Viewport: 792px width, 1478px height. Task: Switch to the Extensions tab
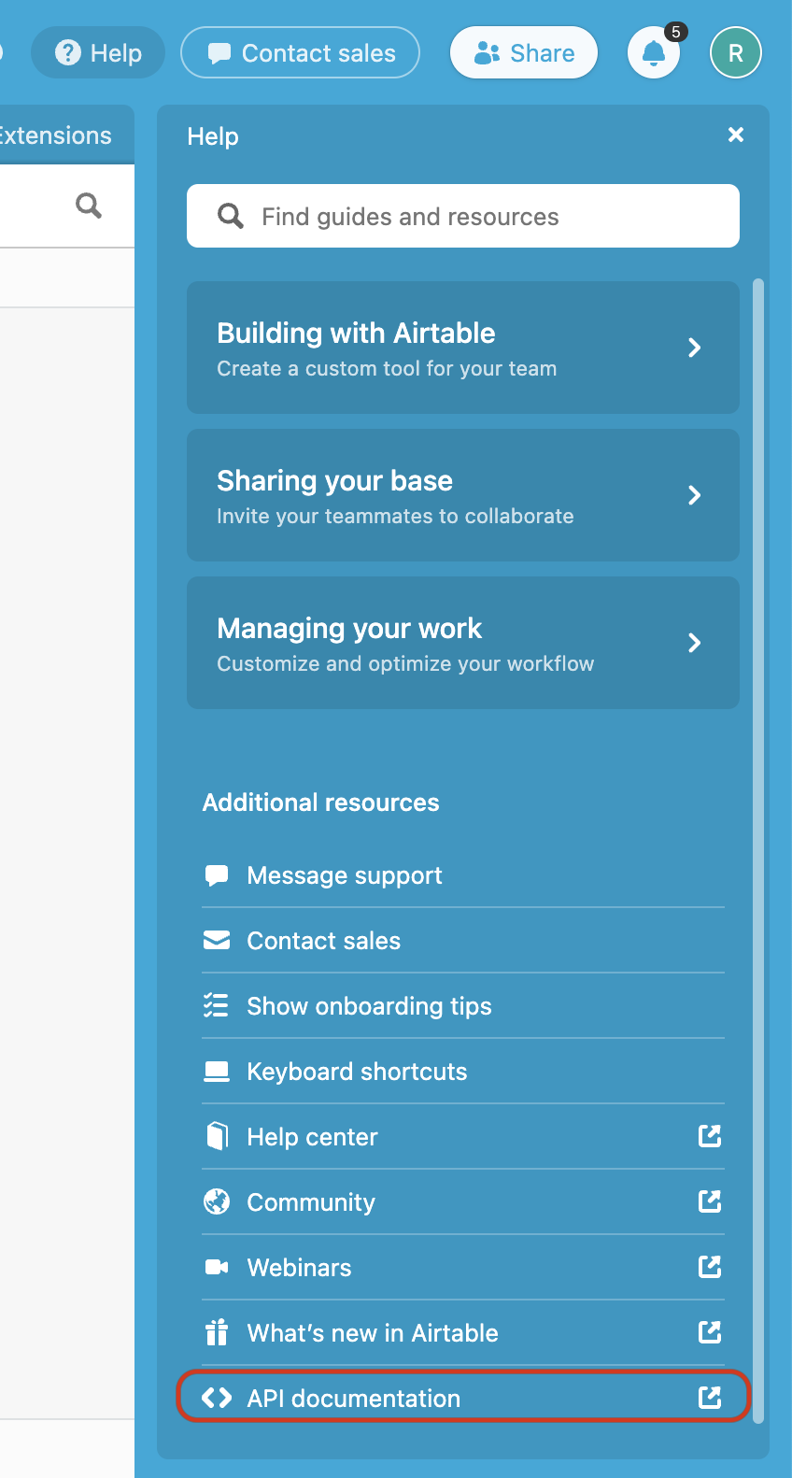(56, 135)
